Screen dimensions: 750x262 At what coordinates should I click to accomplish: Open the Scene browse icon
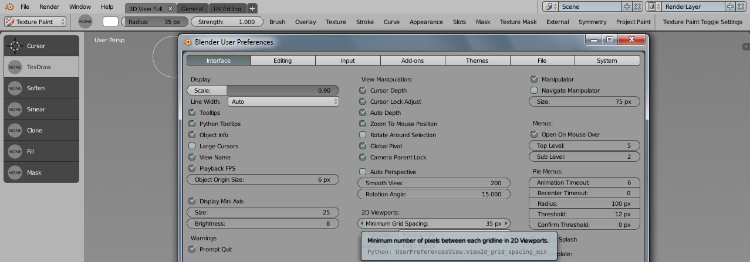pos(550,7)
